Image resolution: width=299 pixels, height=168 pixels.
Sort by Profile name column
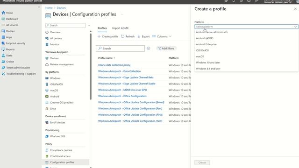point(107,58)
